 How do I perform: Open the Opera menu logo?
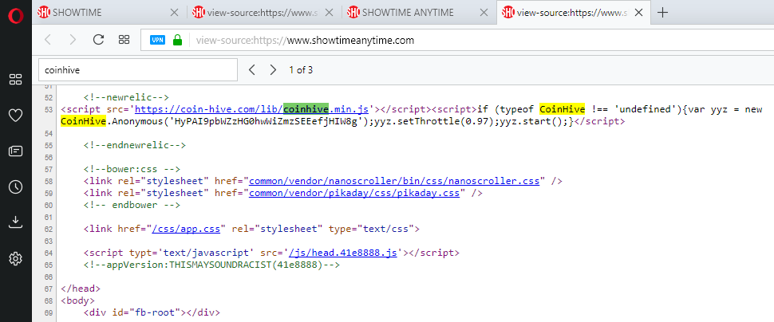coord(15,16)
